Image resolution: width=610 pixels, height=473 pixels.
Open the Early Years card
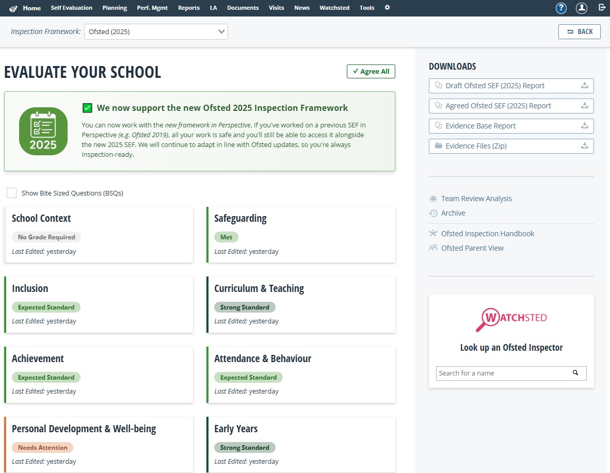click(301, 445)
